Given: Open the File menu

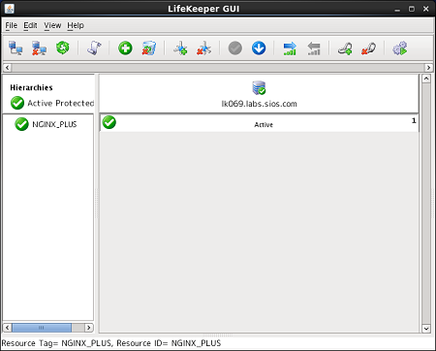Looking at the screenshot, I should 12,25.
